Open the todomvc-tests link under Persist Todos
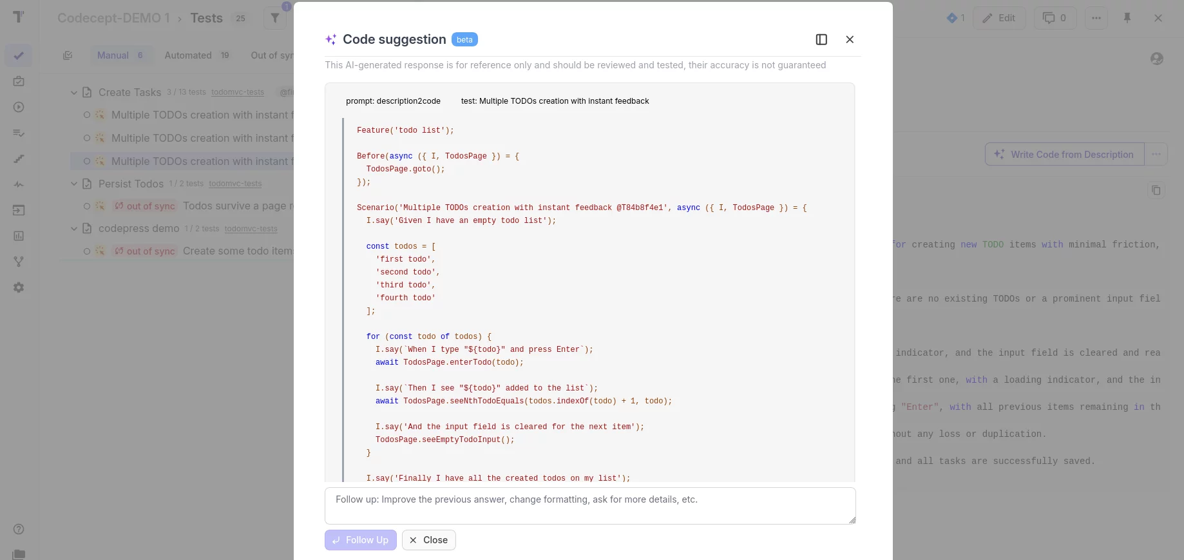The width and height of the screenshot is (1184, 560). click(x=235, y=184)
